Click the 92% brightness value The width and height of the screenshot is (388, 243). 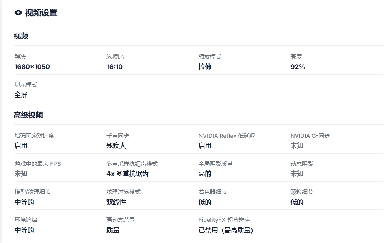297,67
